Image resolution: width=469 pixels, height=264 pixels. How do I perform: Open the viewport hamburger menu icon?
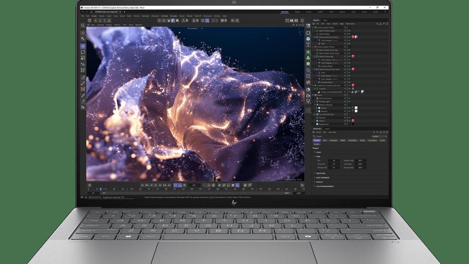(x=88, y=25)
